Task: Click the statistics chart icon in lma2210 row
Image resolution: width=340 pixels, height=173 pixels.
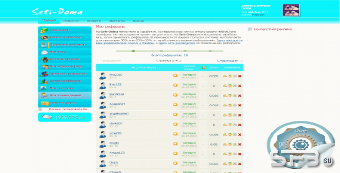Action: pyautogui.click(x=225, y=76)
